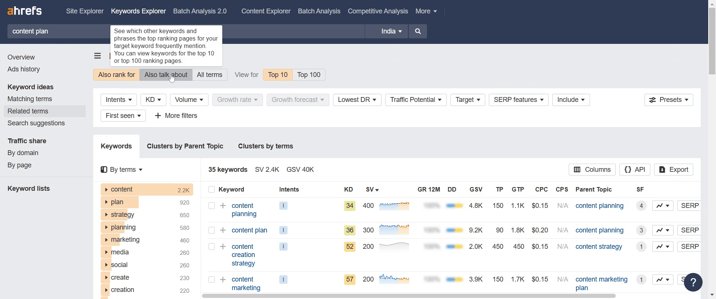Switch to 'Also rank for' mode
This screenshot has width=716, height=299.
[116, 75]
